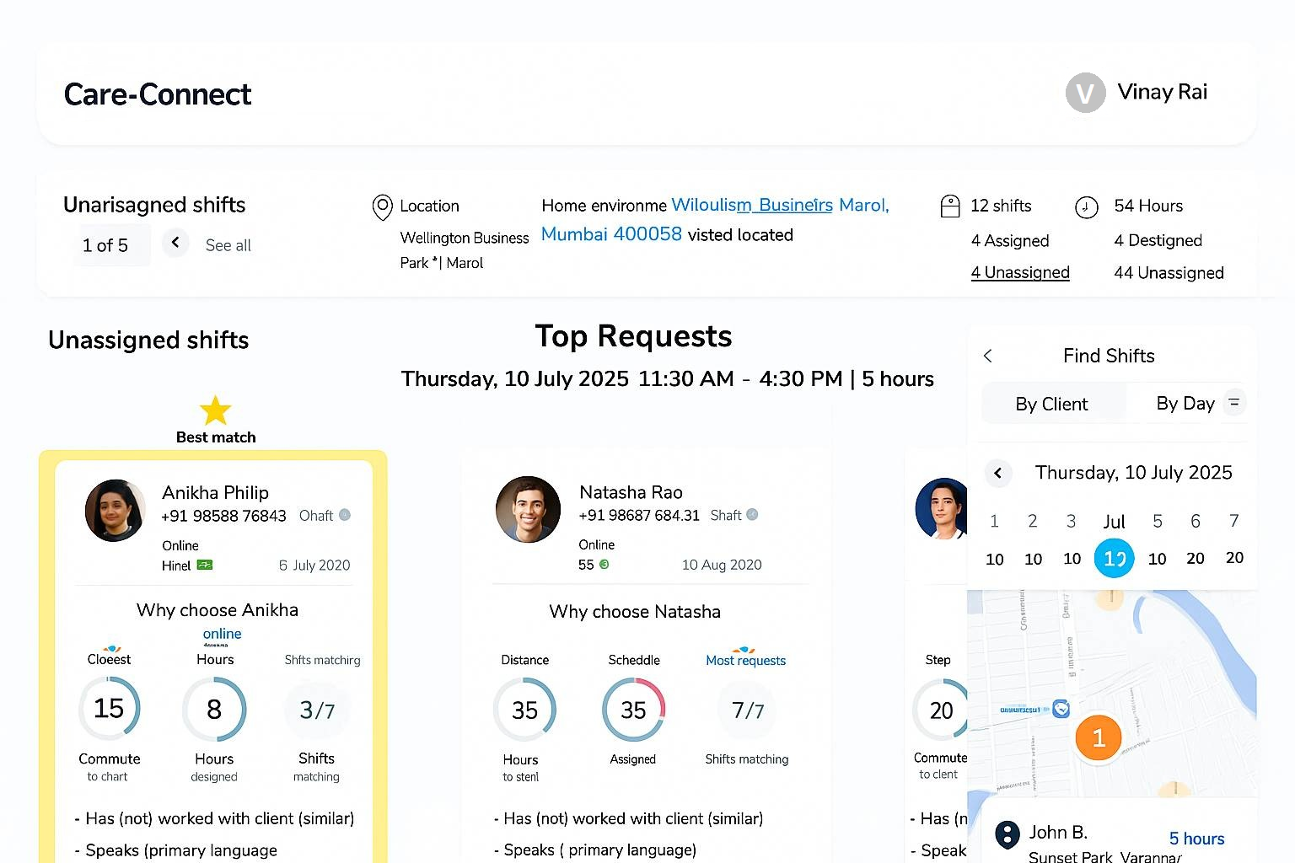Click the 7/7 Shifts matching progress ring
The height and width of the screenshot is (863, 1295).
point(746,710)
